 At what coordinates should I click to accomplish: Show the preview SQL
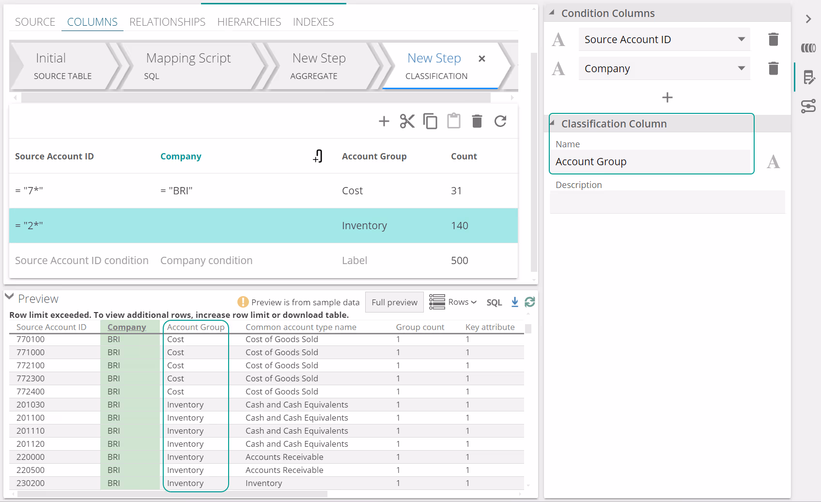[494, 302]
